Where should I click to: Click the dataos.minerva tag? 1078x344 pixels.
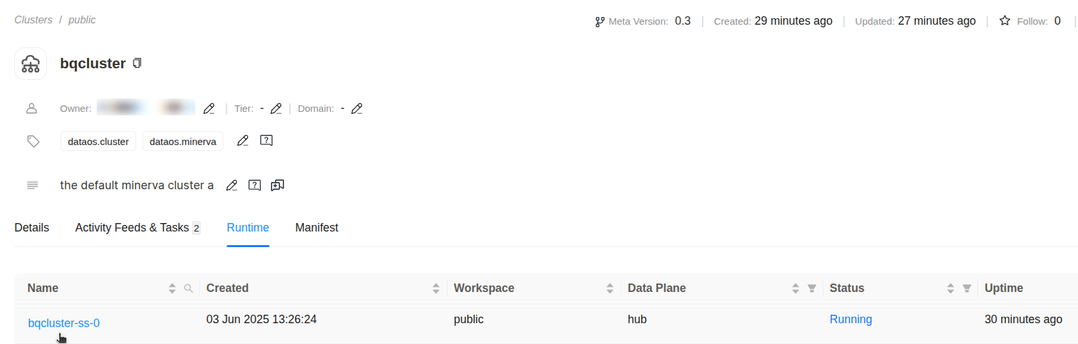pos(183,141)
